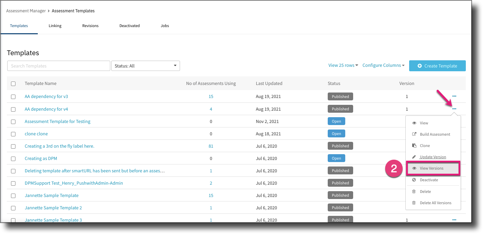Click the 81 assessments count link
The image size is (483, 234).
[x=211, y=146]
